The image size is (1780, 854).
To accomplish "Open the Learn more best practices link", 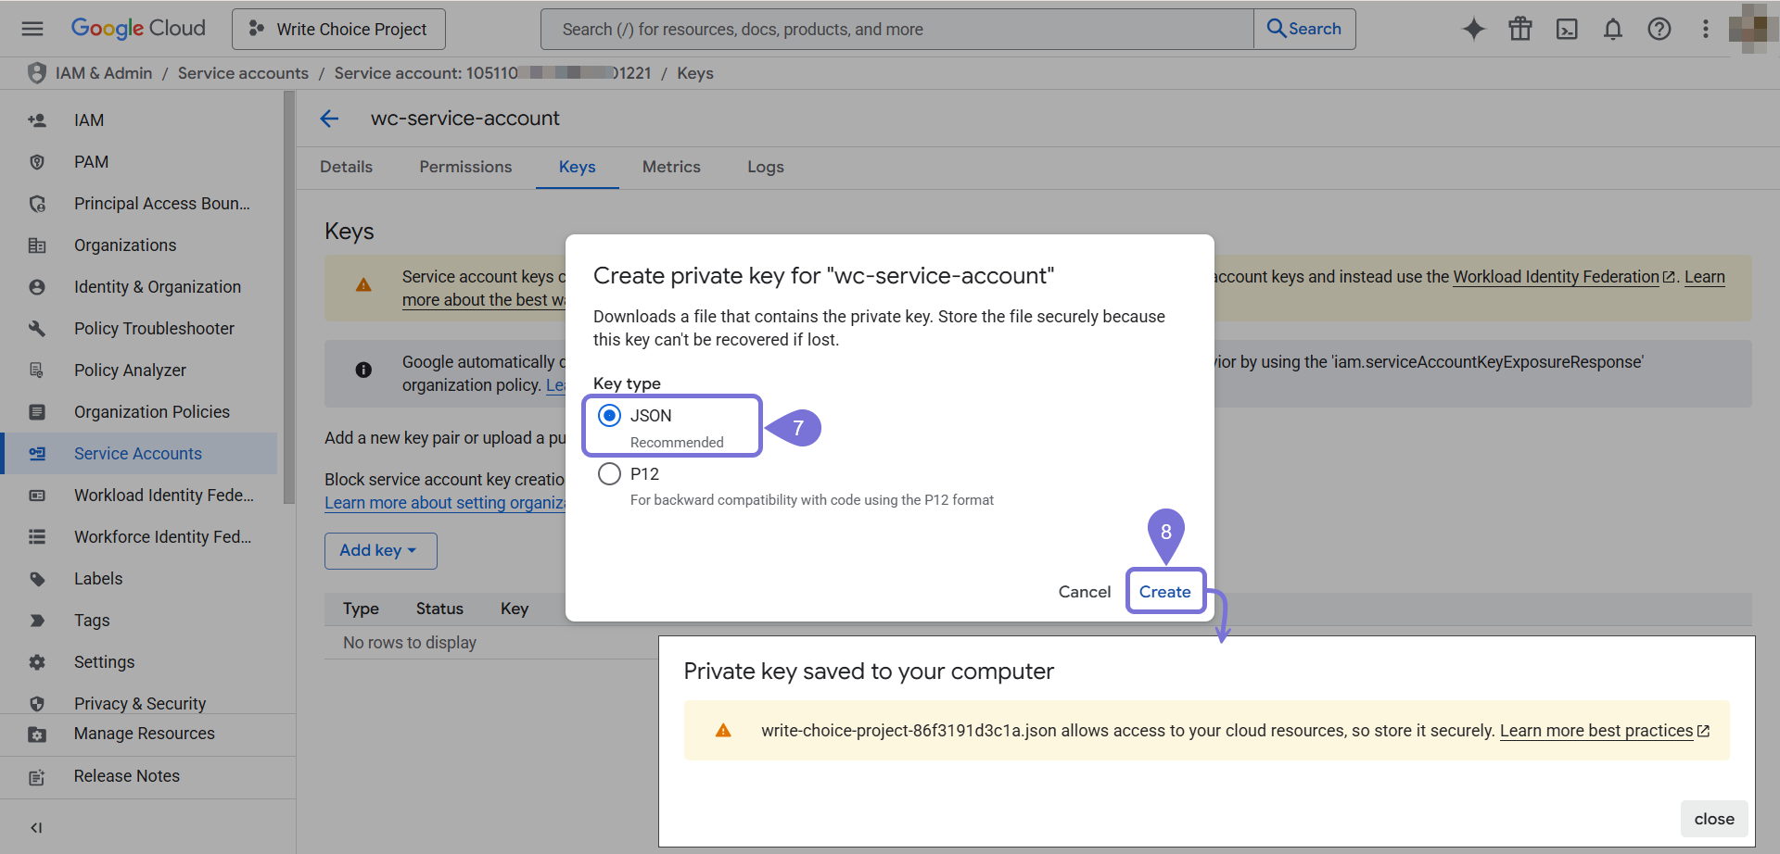I will pos(1596,731).
